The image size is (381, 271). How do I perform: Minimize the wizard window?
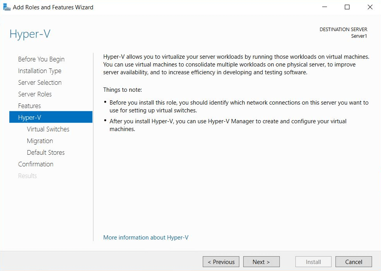[x=324, y=7]
